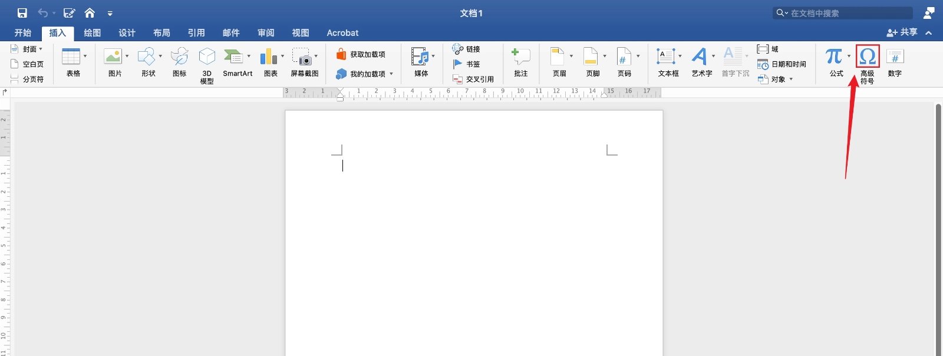
Task: Insert a 分页符 page break
Action: (27, 79)
